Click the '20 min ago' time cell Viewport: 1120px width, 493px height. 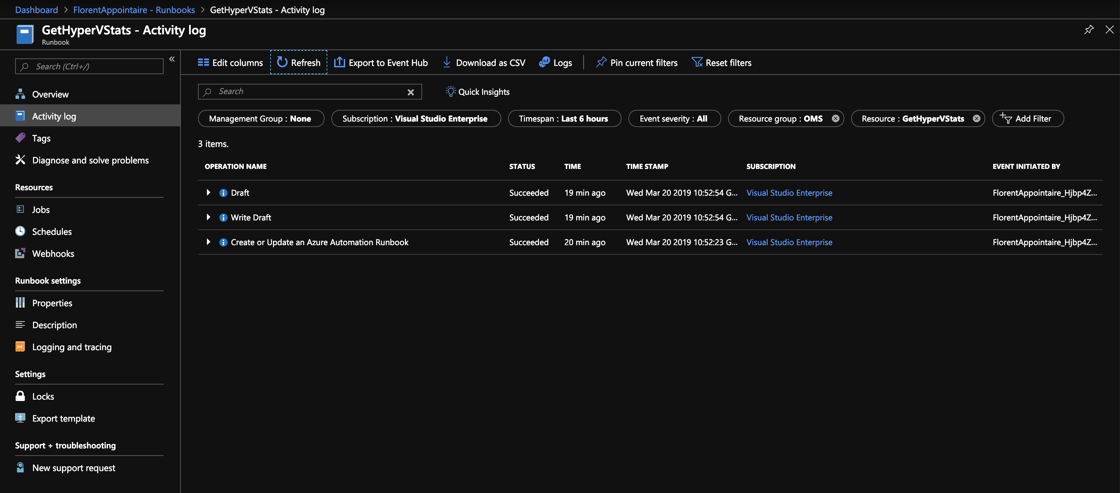tap(585, 242)
